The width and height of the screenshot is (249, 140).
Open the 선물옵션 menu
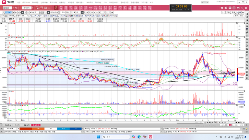coord(62,2)
